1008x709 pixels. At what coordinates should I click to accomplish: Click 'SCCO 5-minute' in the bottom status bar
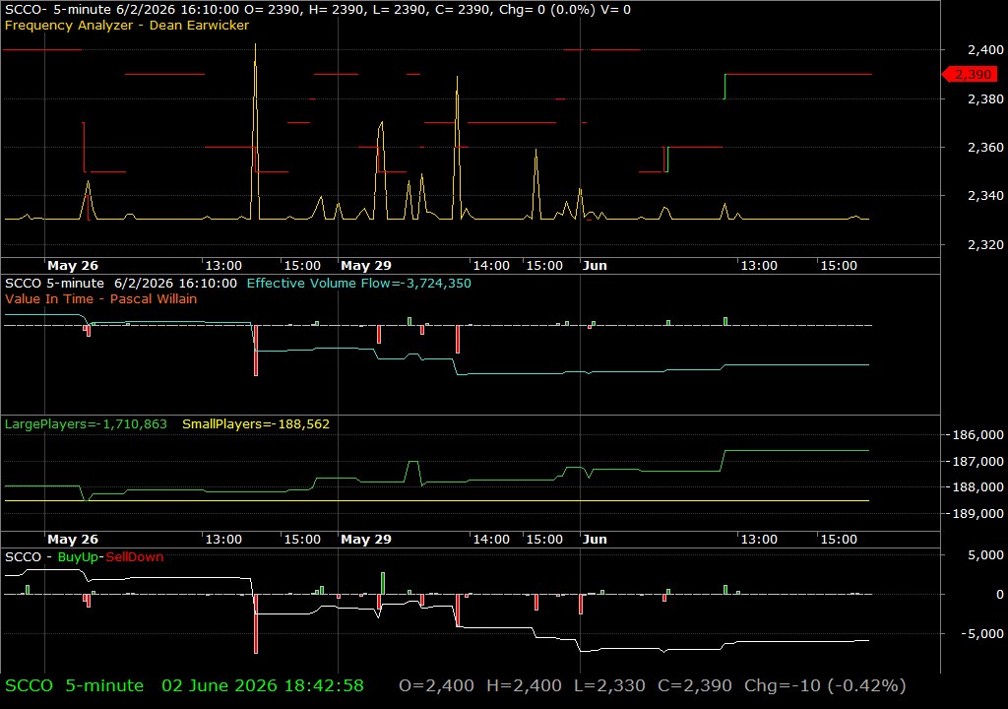(x=74, y=685)
